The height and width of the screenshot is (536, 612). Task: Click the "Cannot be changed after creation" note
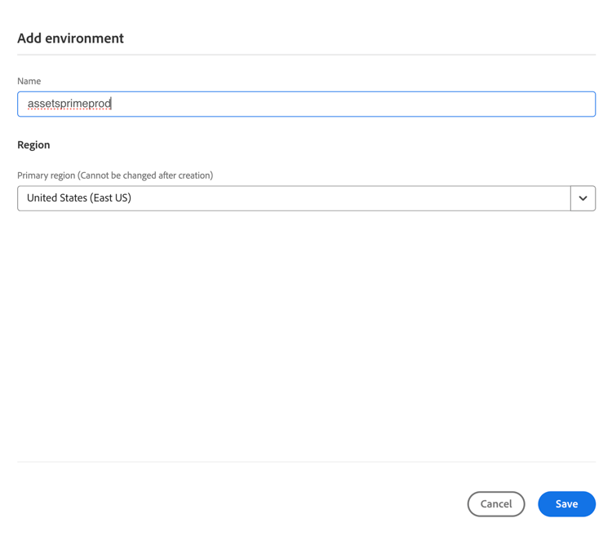146,175
